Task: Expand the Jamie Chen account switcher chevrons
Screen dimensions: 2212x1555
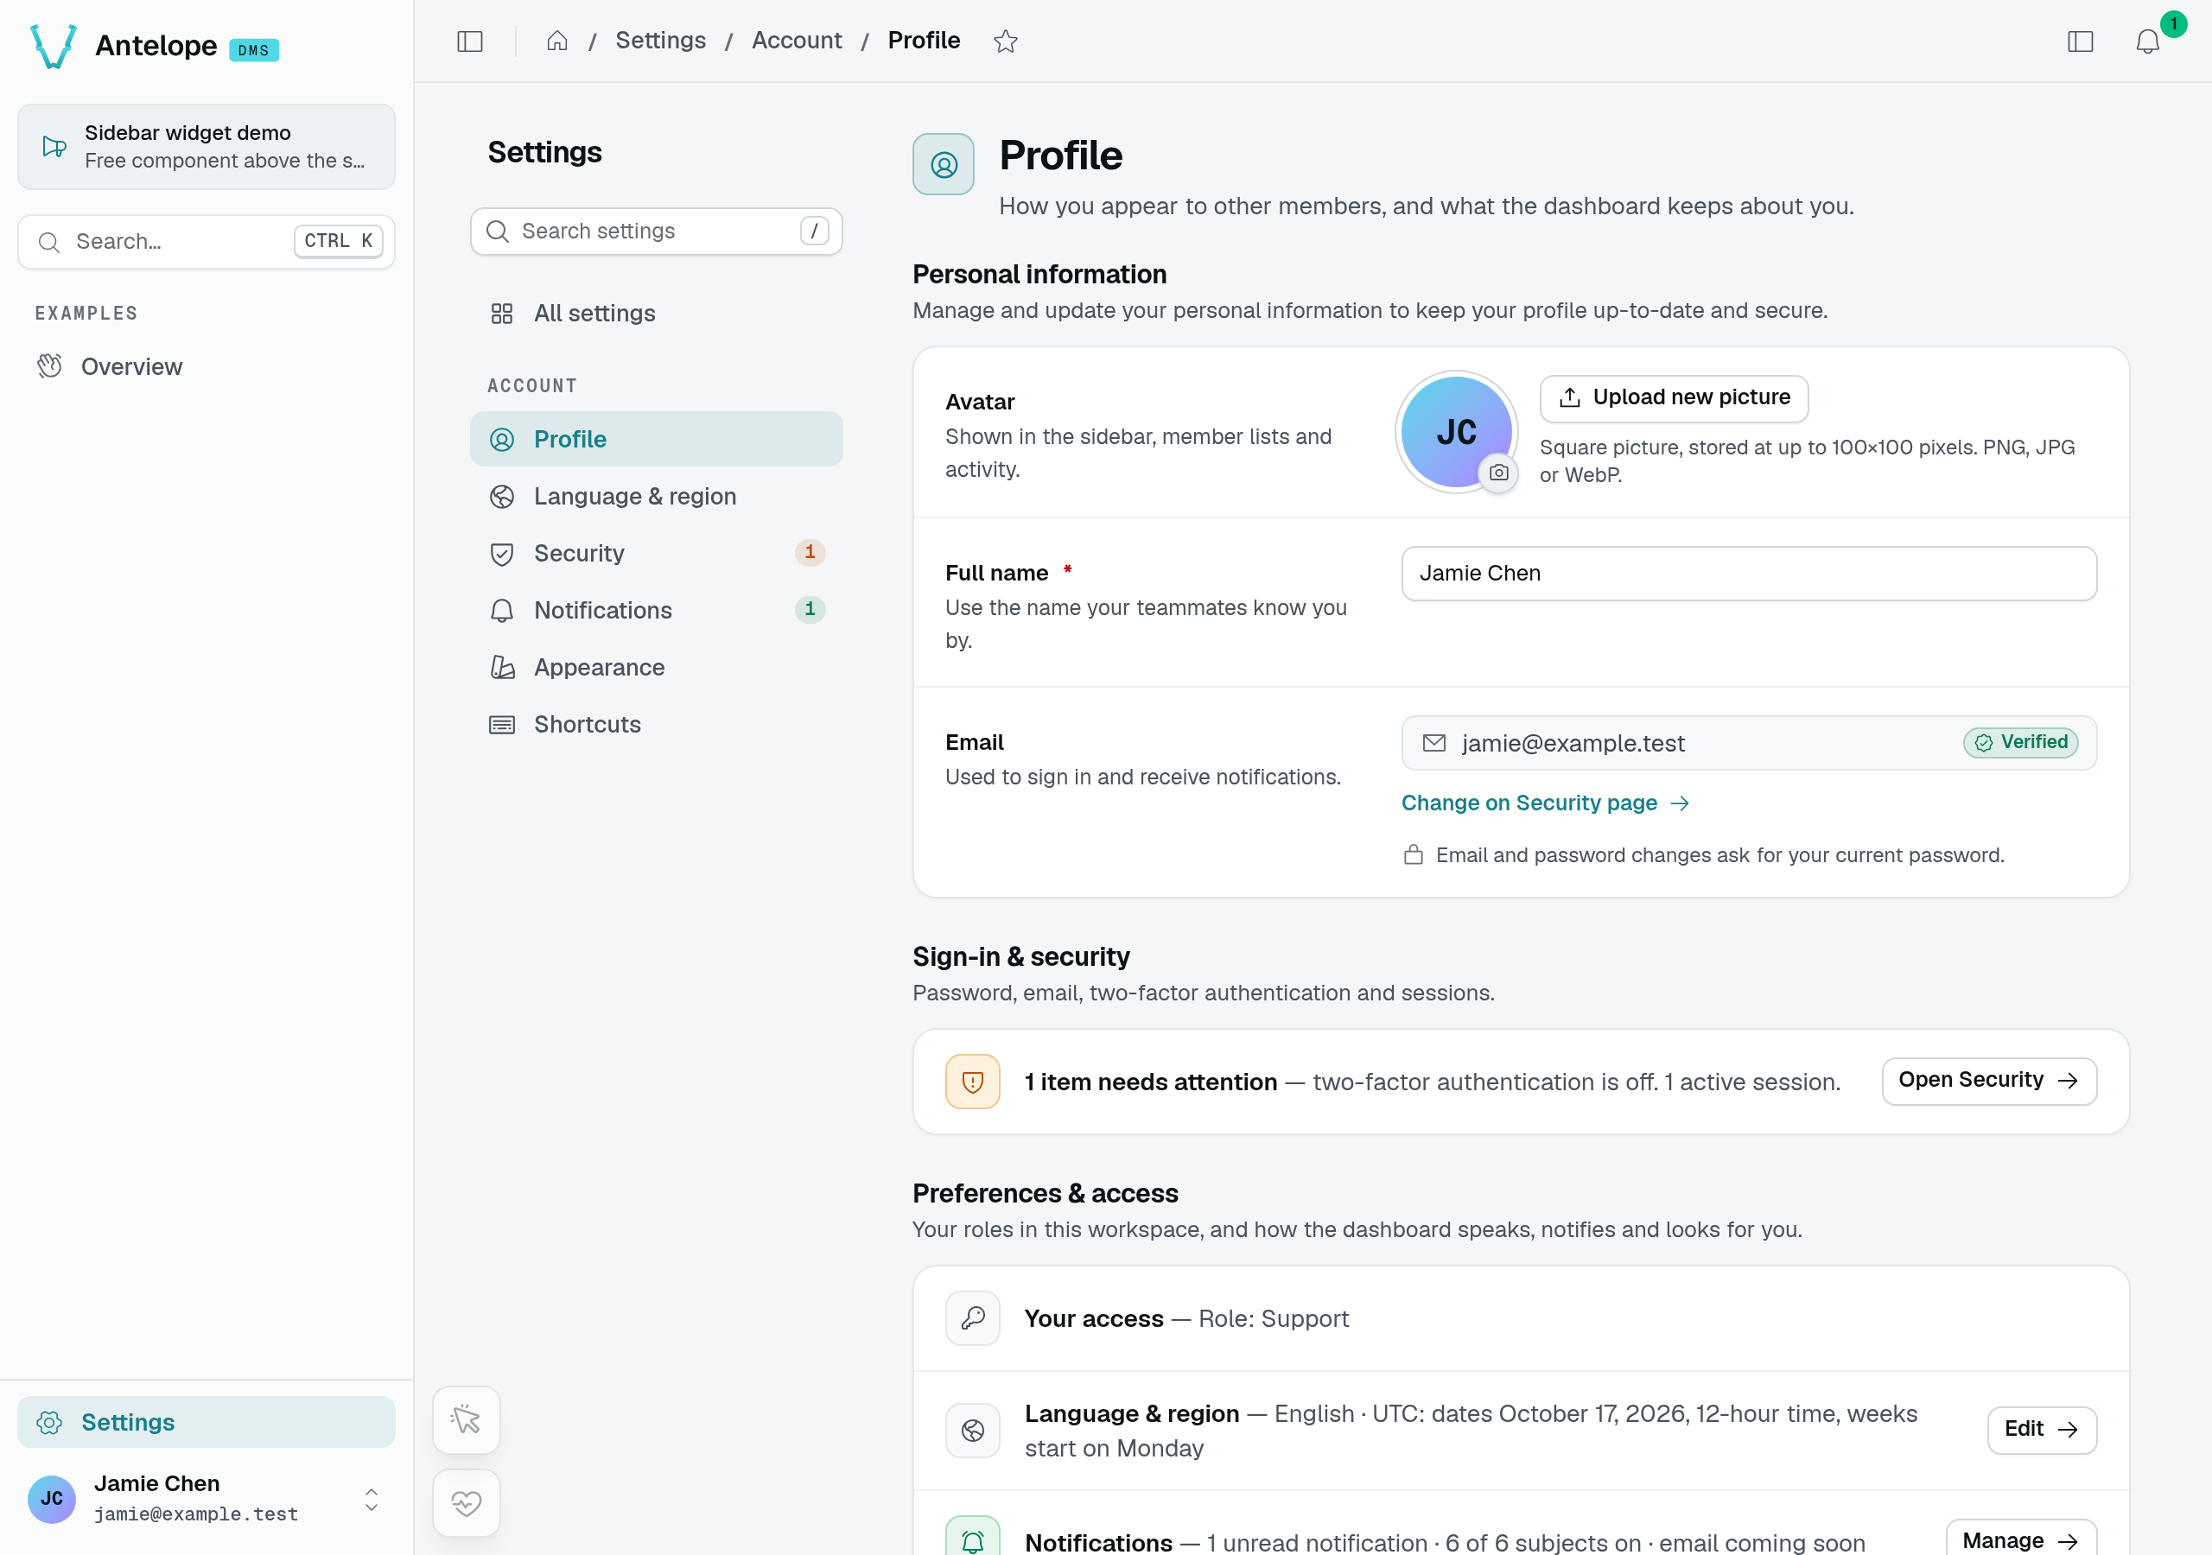Action: [x=371, y=1499]
